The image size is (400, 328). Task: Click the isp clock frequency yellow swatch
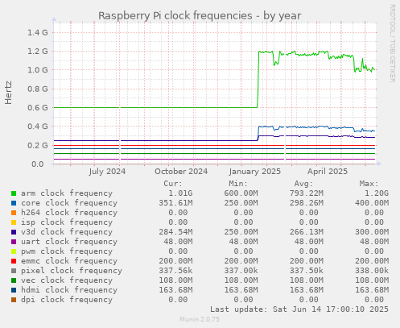point(14,222)
